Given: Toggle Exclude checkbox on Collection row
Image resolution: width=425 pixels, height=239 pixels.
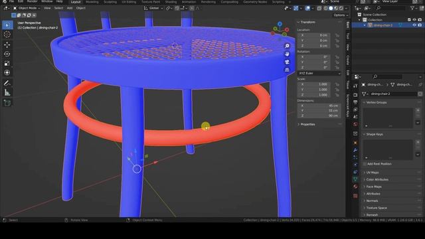Looking at the screenshot, I should 409,20.
